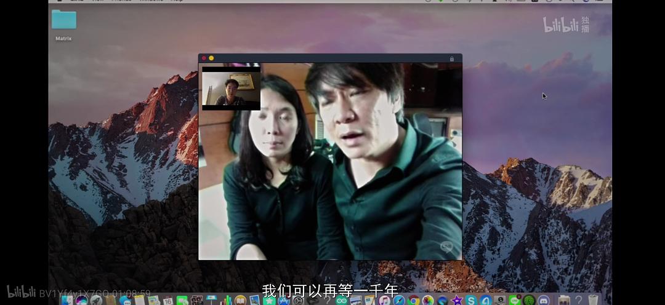The width and height of the screenshot is (665, 305).
Task: Close the video call window with the red button
Action: point(204,58)
